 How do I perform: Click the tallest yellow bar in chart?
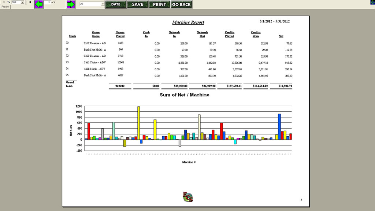138,123
